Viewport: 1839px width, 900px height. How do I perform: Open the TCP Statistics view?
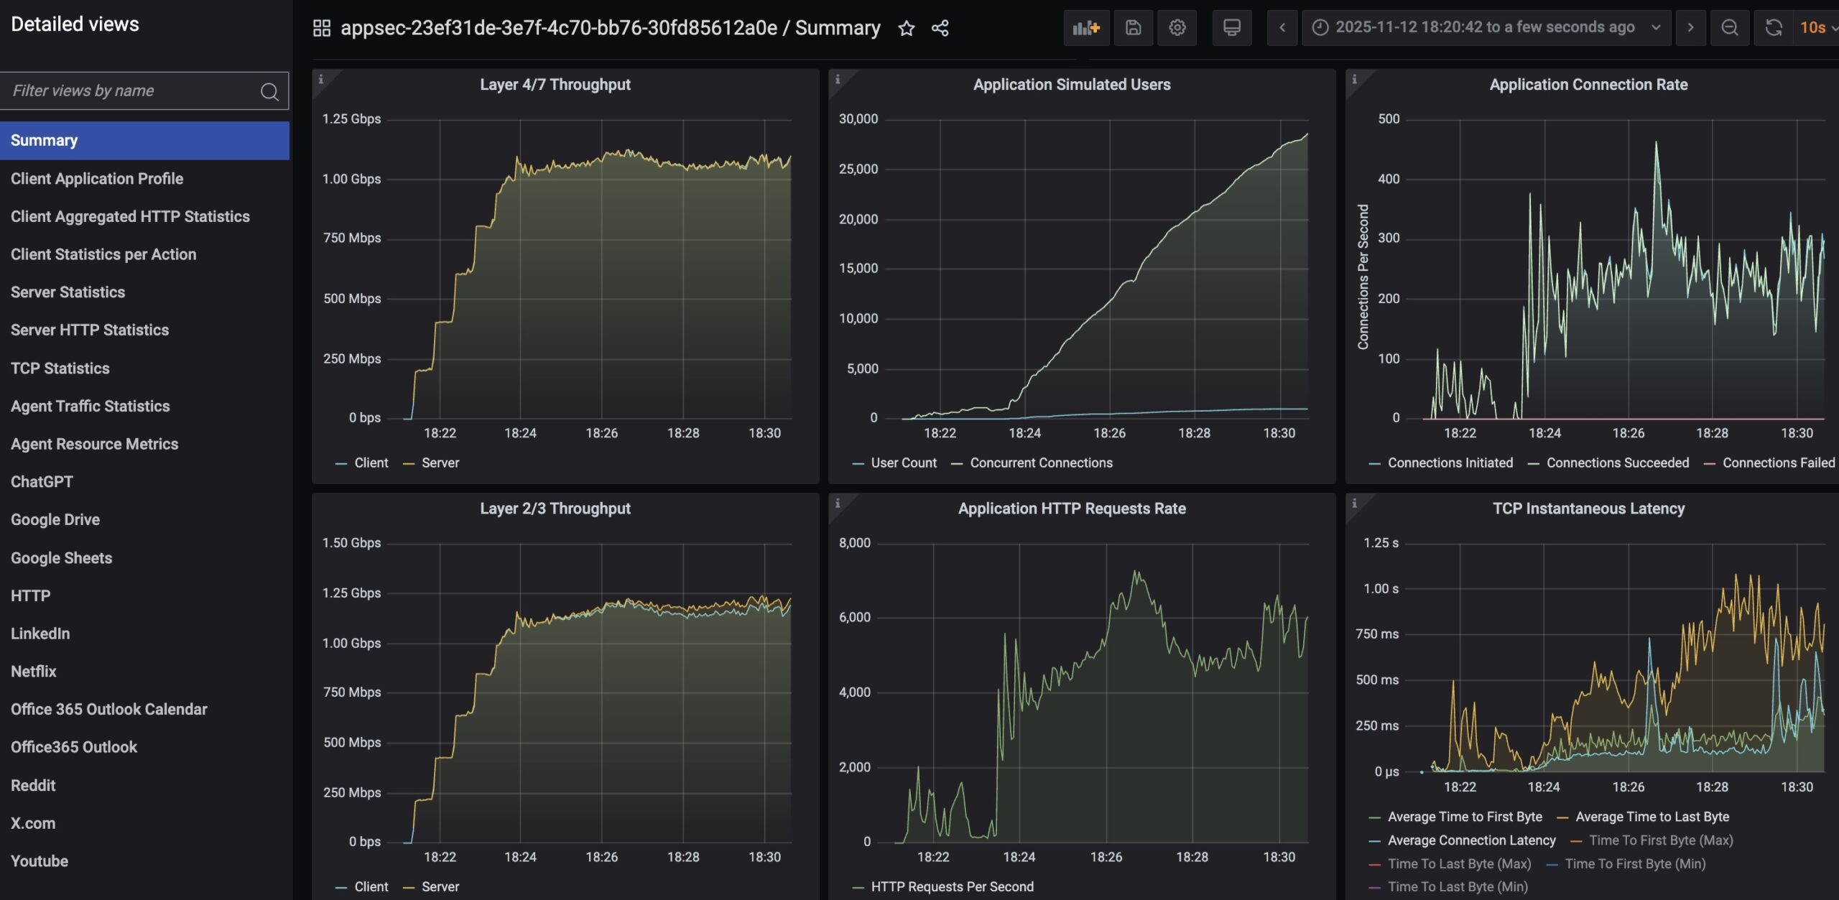[60, 368]
